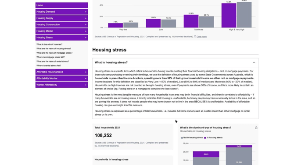Click 'What is the dominant type of housing stress?' title
Screen dimensions: 294x165
(x=205, y=128)
